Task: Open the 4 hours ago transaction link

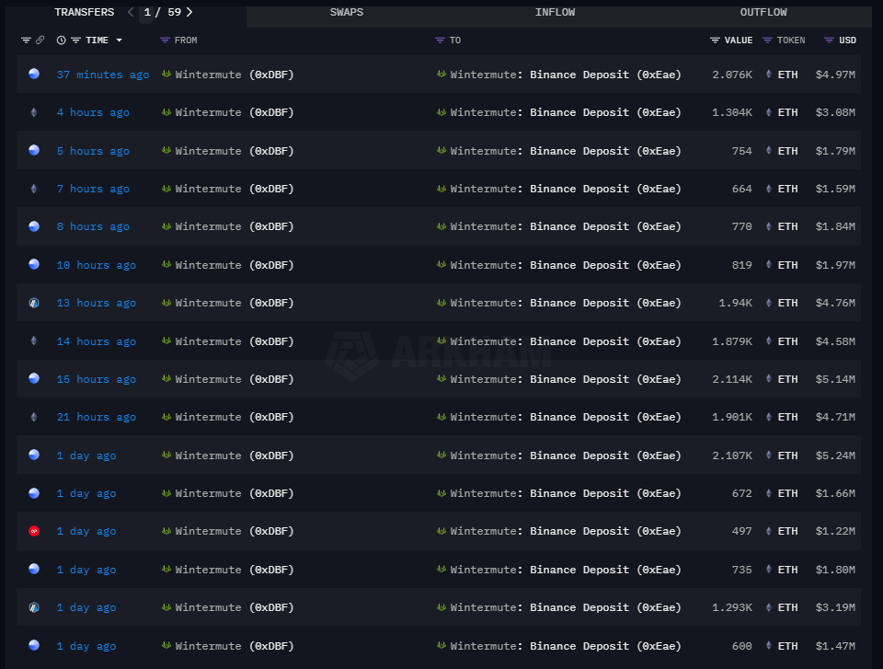Action: tap(93, 112)
